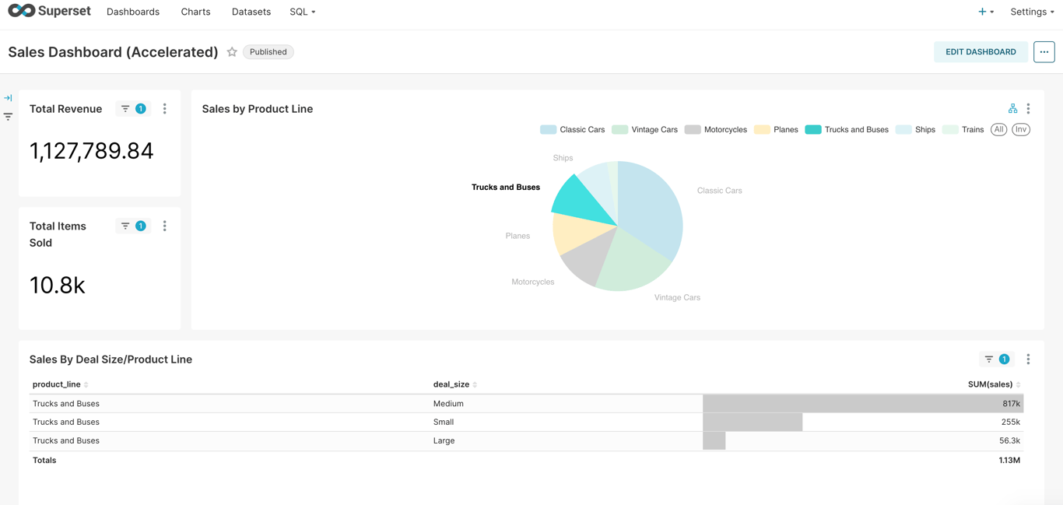
Task: Click applied filter icon on Total Items Sold
Action: tap(125, 226)
